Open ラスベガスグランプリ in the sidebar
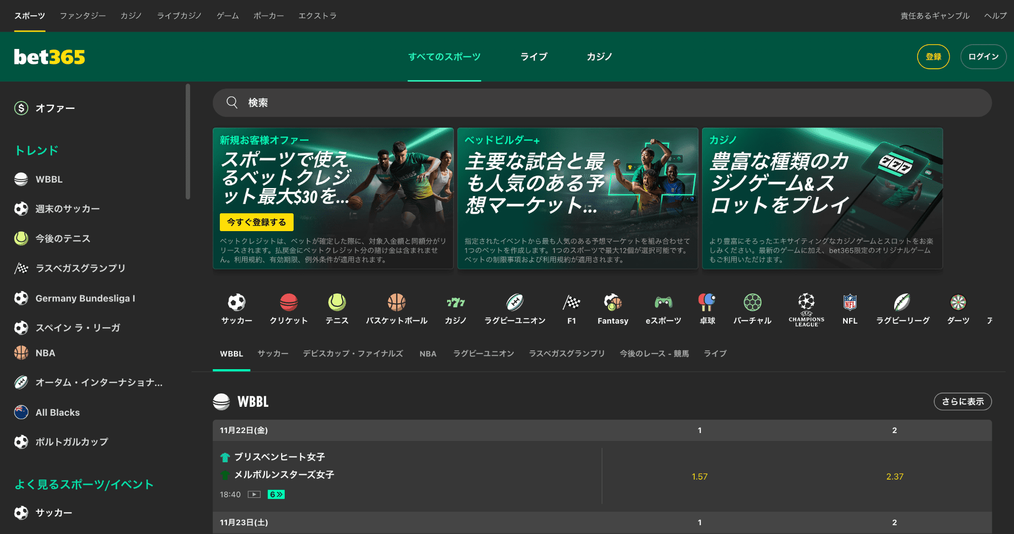Viewport: 1014px width, 534px height. click(x=80, y=268)
